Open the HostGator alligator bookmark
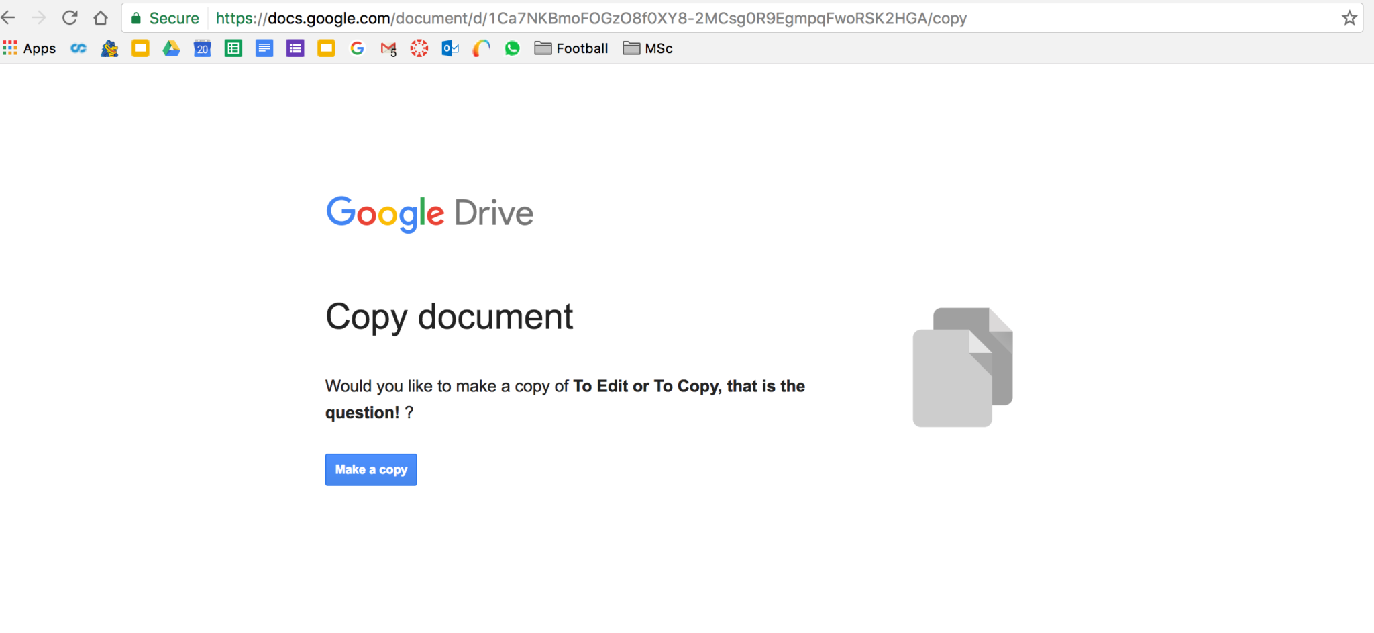This screenshot has height=633, width=1374. click(x=109, y=48)
